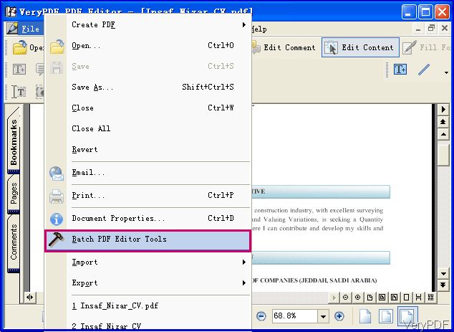Click the small zoom-out icon in the mini toolbar

[x=345, y=298]
